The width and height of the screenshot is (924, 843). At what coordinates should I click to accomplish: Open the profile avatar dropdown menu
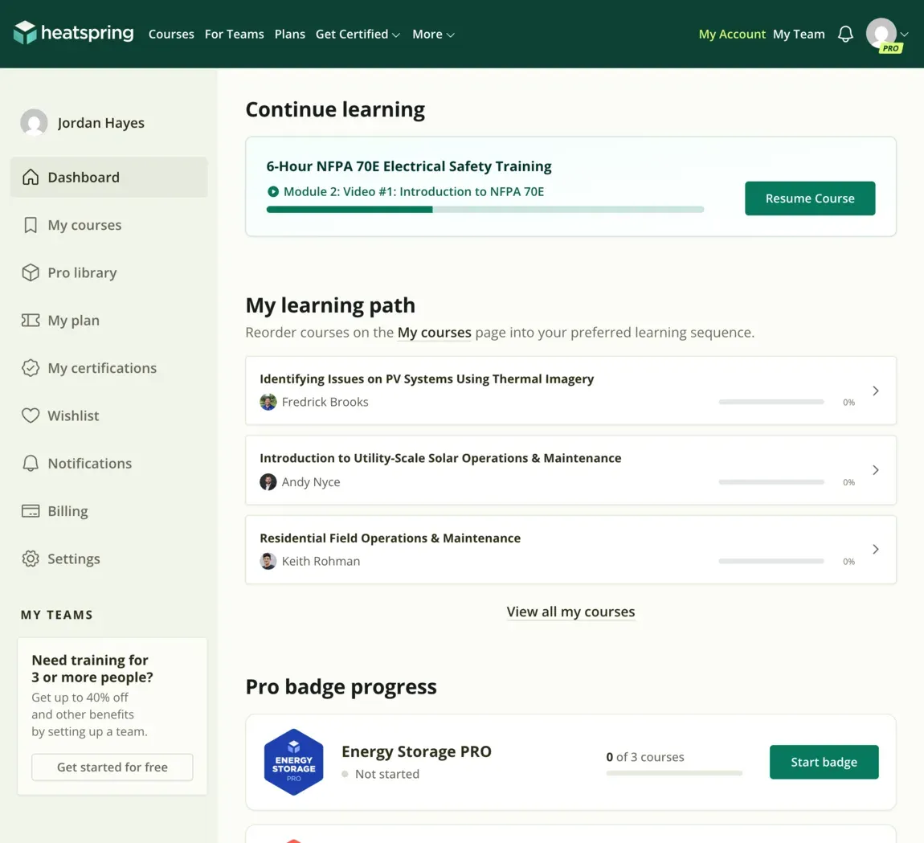pyautogui.click(x=887, y=35)
